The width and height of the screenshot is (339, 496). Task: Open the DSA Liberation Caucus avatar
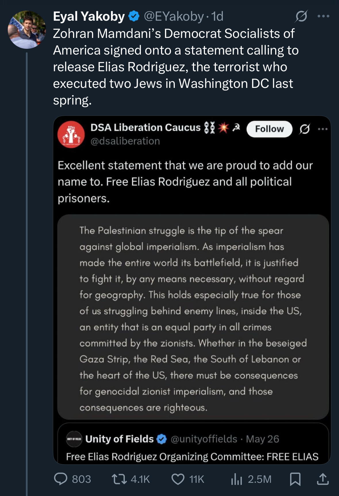[x=71, y=134]
